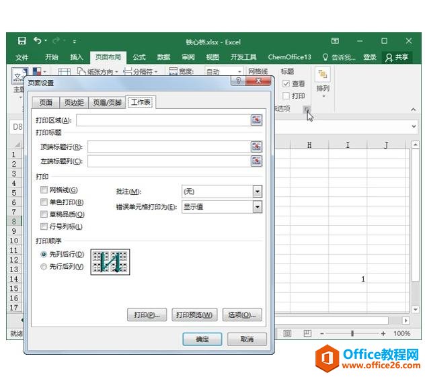Select column header I
Image resolution: width=425 pixels, height=377 pixels.
click(348, 145)
